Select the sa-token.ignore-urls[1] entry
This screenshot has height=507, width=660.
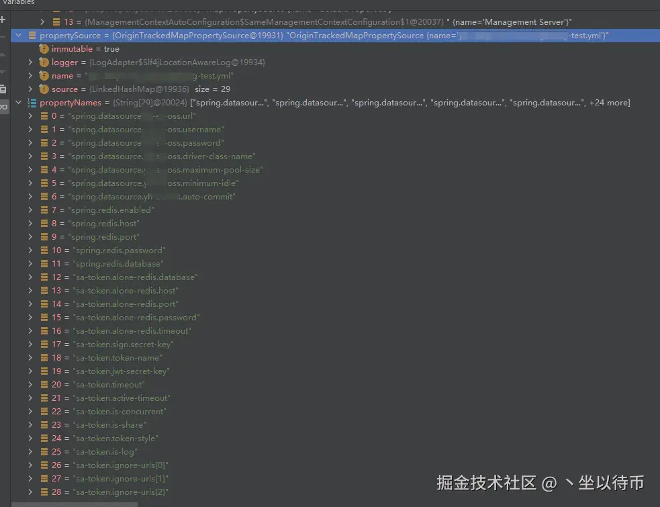110,478
